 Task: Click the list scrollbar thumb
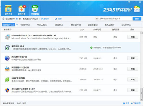pos(141,93)
